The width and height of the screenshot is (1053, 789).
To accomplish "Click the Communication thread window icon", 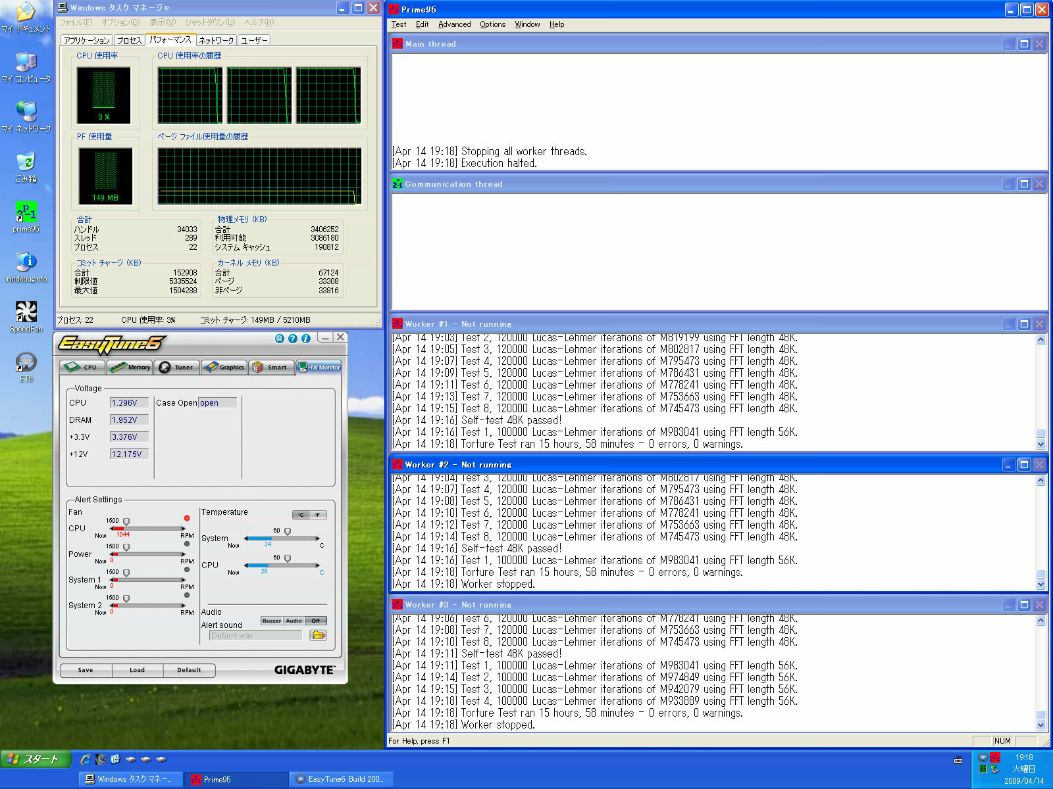I will coord(397,184).
